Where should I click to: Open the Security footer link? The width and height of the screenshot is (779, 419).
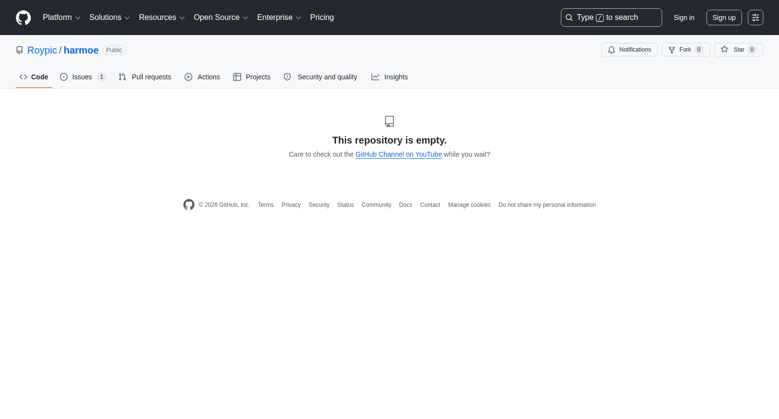319,205
